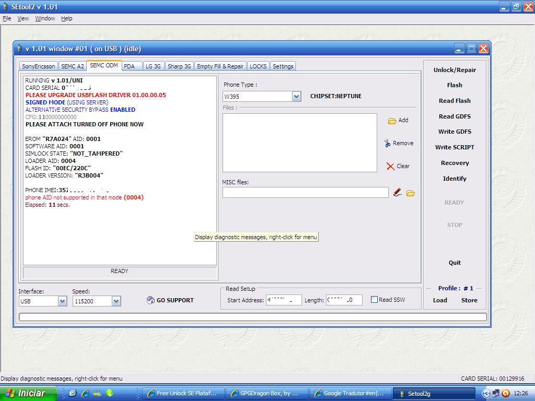Click CARD SERIAL: 00129916 in status bar
The image size is (535, 401).
coord(492,379)
